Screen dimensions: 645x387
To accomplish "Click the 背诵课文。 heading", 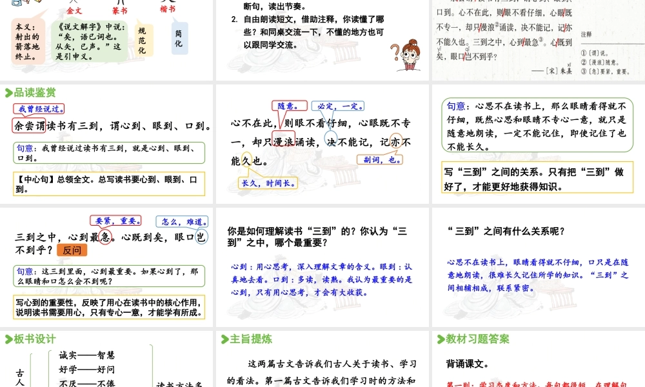I will tap(467, 364).
